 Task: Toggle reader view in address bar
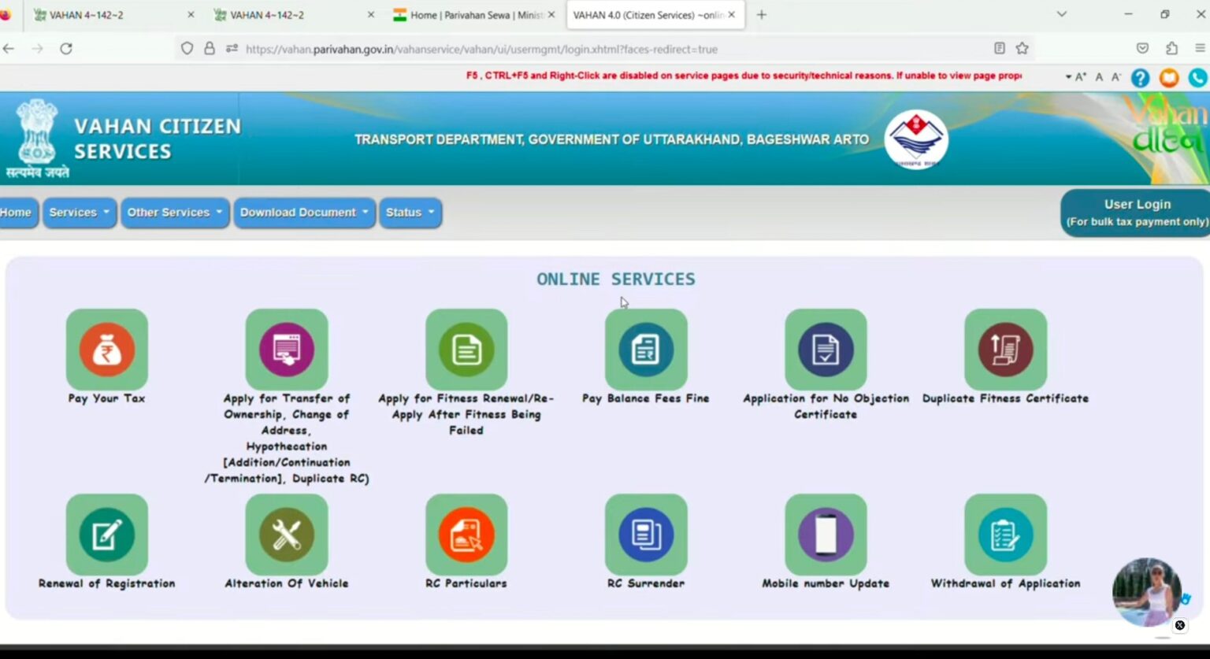(999, 49)
